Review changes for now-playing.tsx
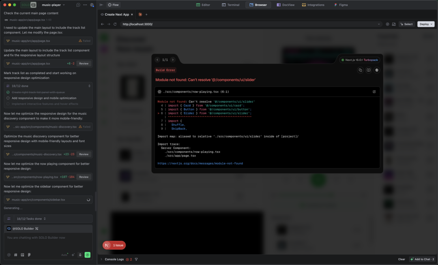This screenshot has height=265, width=438. tap(84, 177)
